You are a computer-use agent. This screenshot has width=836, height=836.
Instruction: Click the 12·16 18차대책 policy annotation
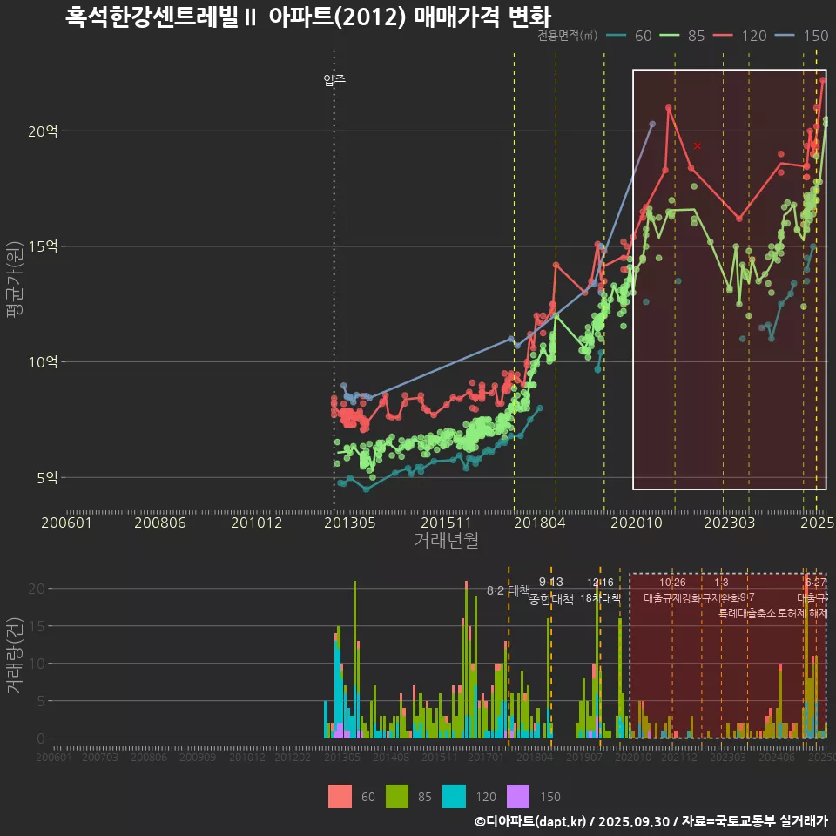coord(600,590)
